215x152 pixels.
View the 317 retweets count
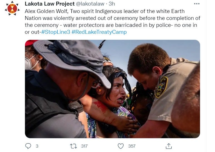(84, 146)
